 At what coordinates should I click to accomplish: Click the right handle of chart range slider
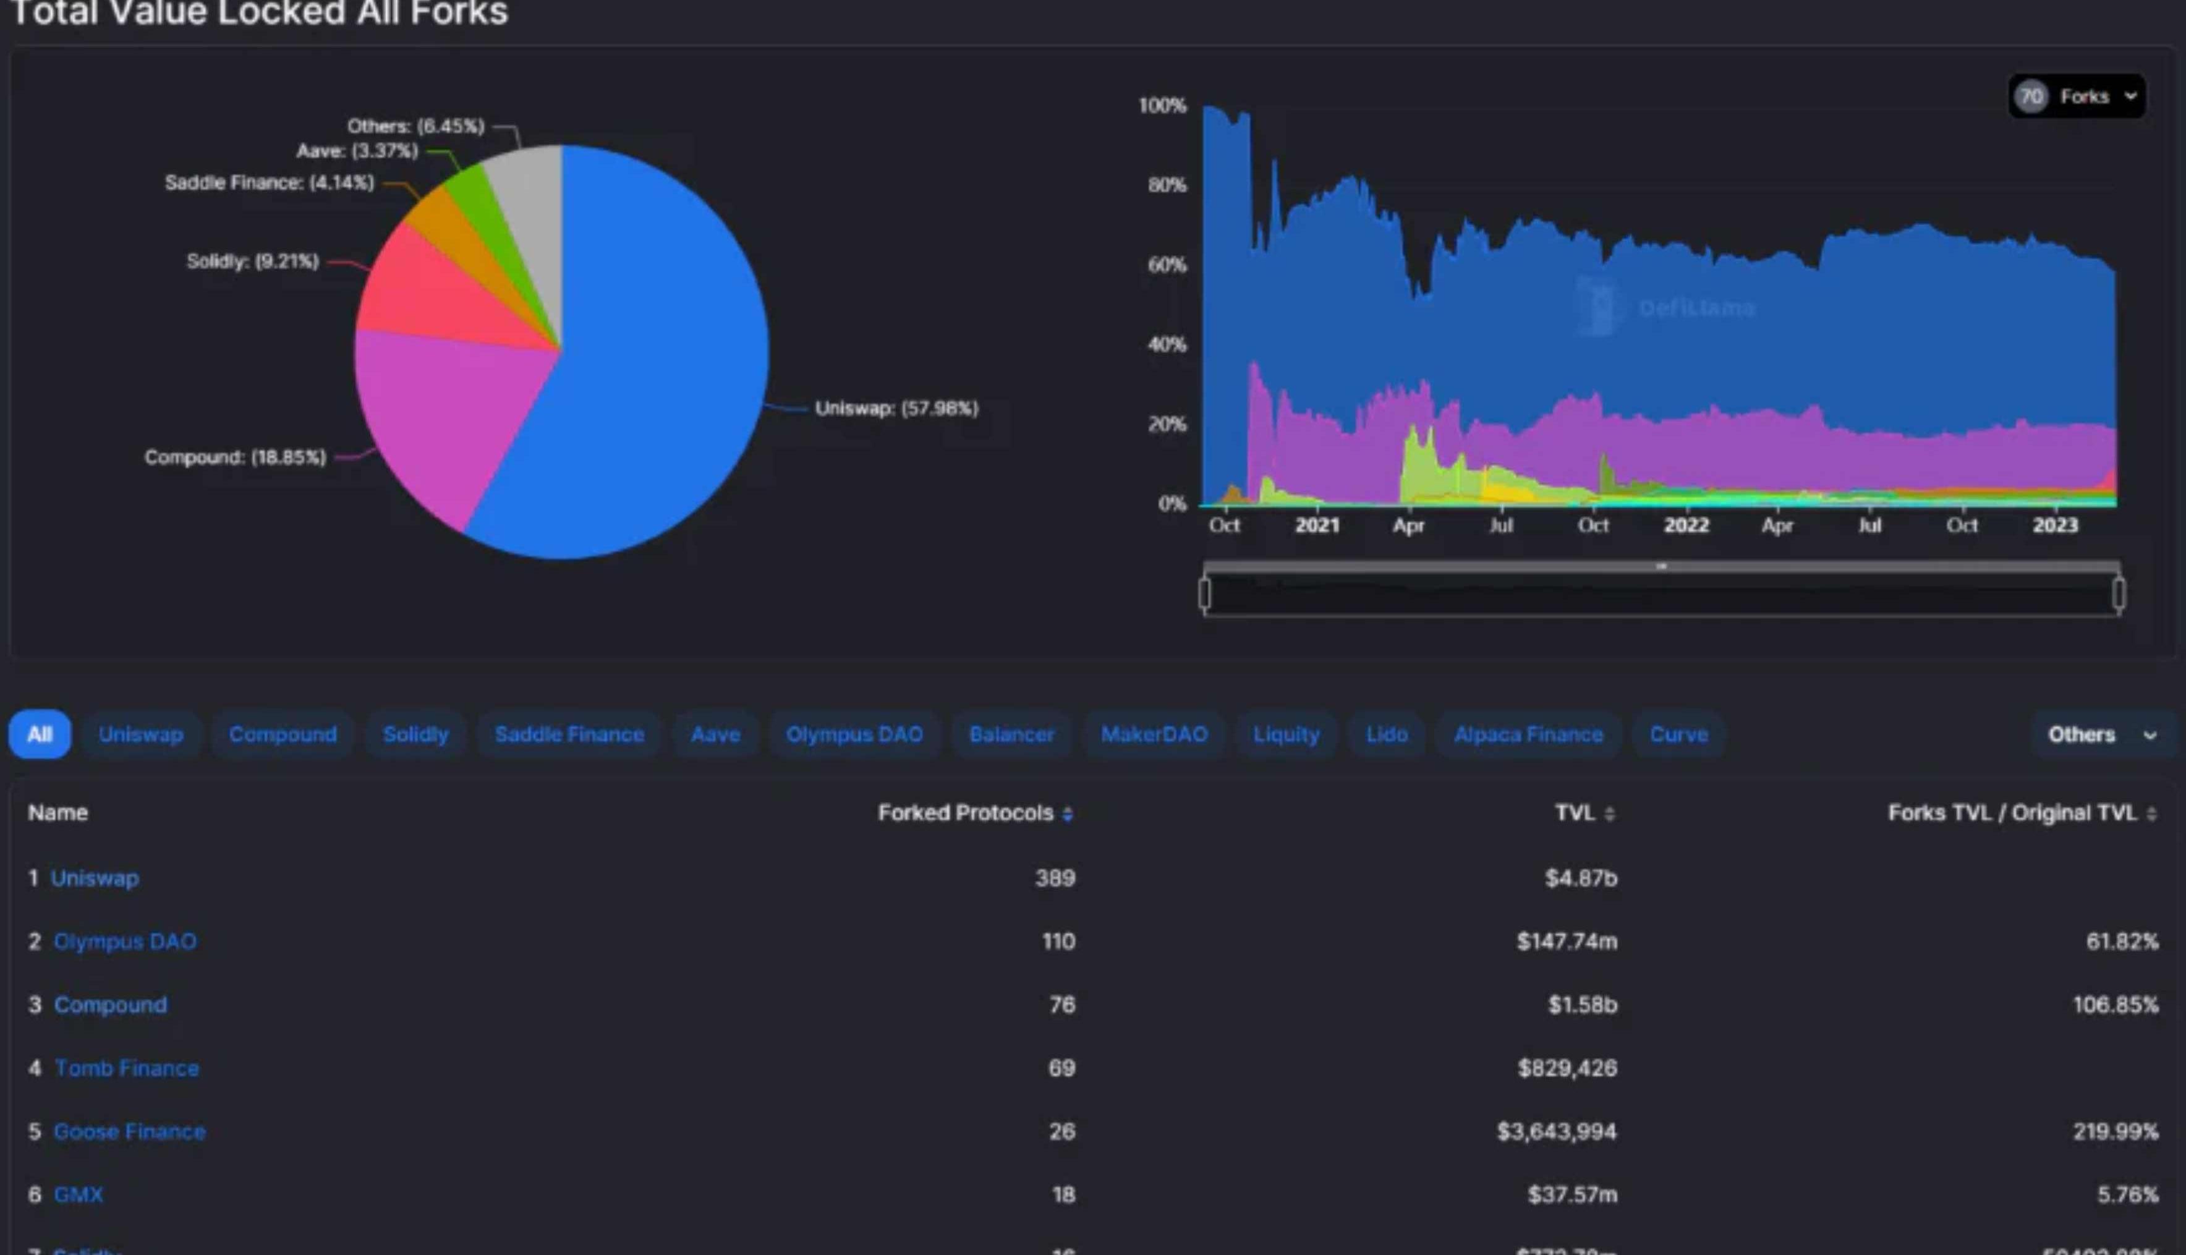coord(2119,594)
